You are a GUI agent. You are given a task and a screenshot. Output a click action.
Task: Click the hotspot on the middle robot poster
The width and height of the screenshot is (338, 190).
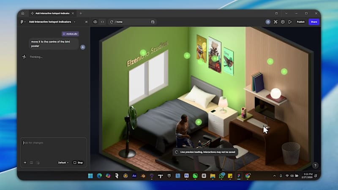click(x=215, y=58)
